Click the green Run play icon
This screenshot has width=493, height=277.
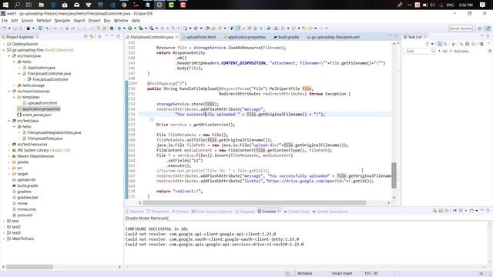click(129, 28)
